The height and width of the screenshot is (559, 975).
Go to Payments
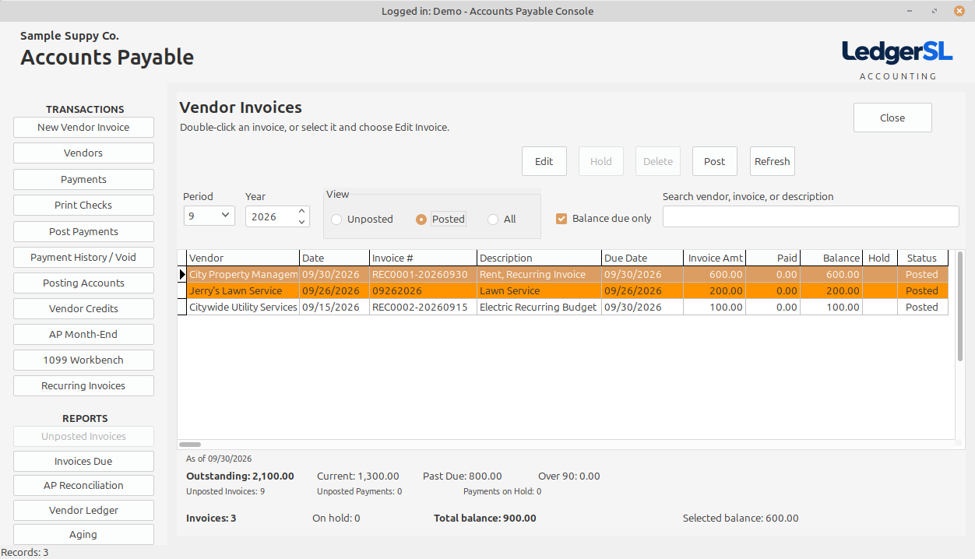(83, 180)
